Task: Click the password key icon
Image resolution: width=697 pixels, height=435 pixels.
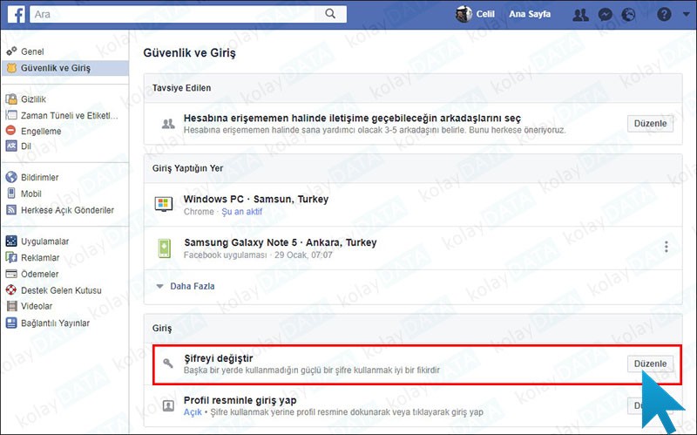Action: coord(167,364)
